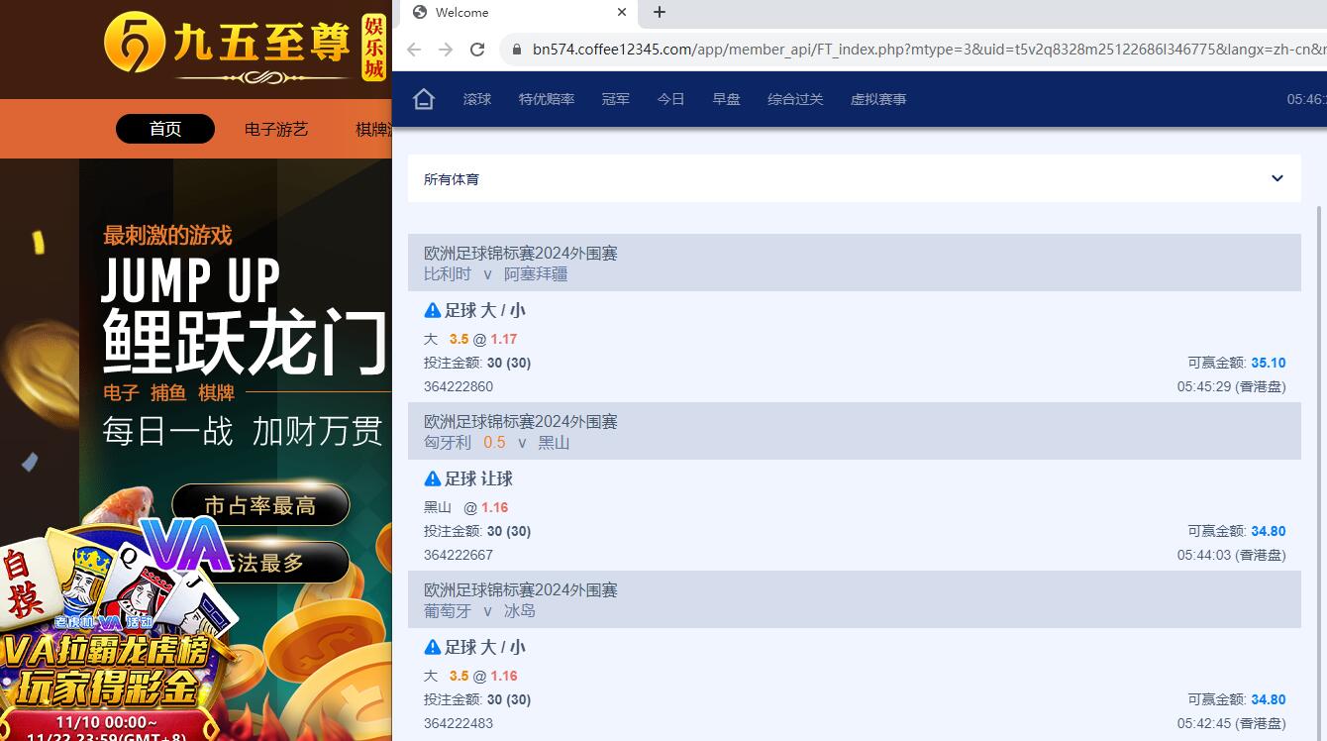Click the 市占率最高 banner button
Viewport: 1327px width, 741px height.
[260, 505]
